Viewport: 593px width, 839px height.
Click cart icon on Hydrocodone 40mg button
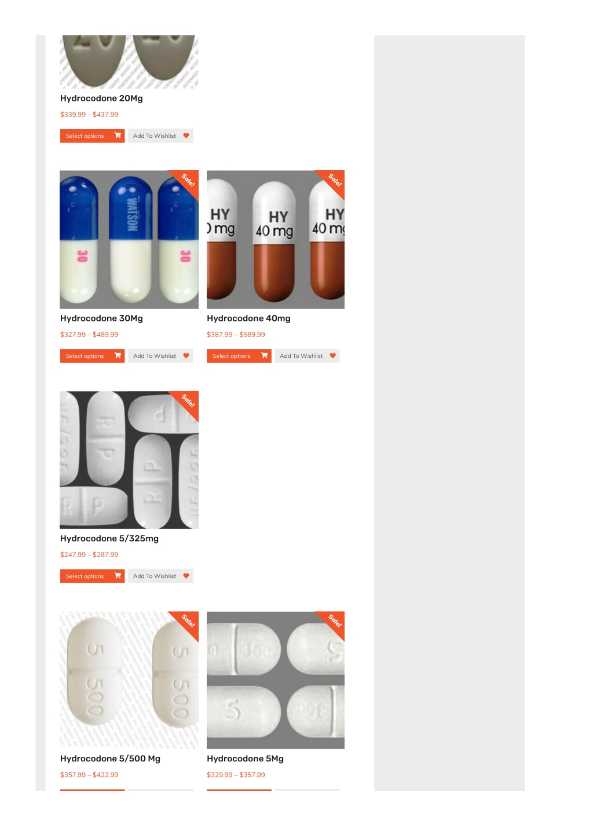coord(265,356)
